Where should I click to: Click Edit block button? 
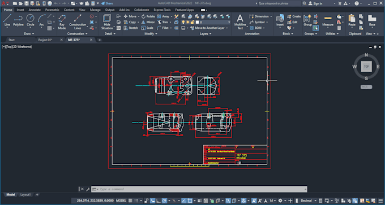pos(293,22)
